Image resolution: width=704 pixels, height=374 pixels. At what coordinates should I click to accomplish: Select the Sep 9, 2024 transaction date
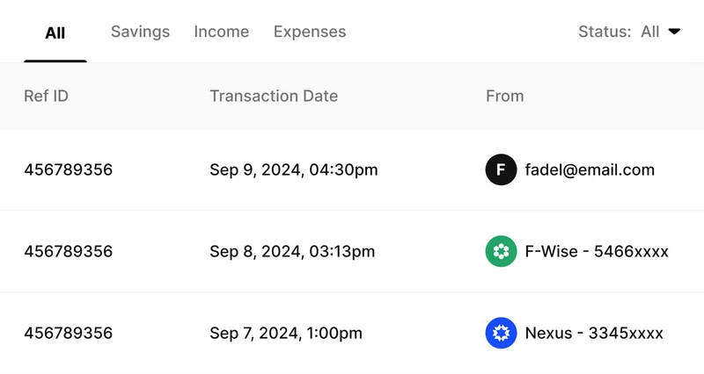point(294,169)
